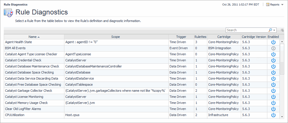Click power icon for Clear Old LogFilter Alarms
Viewport: 288px width, 123px height.
click(273, 109)
